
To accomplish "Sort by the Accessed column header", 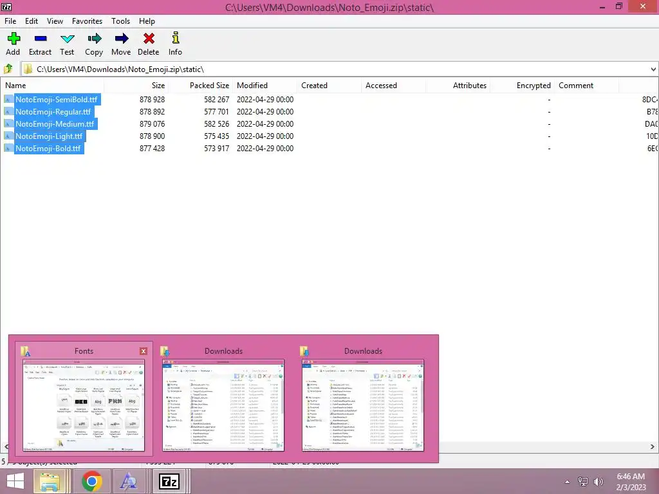I will [393, 86].
